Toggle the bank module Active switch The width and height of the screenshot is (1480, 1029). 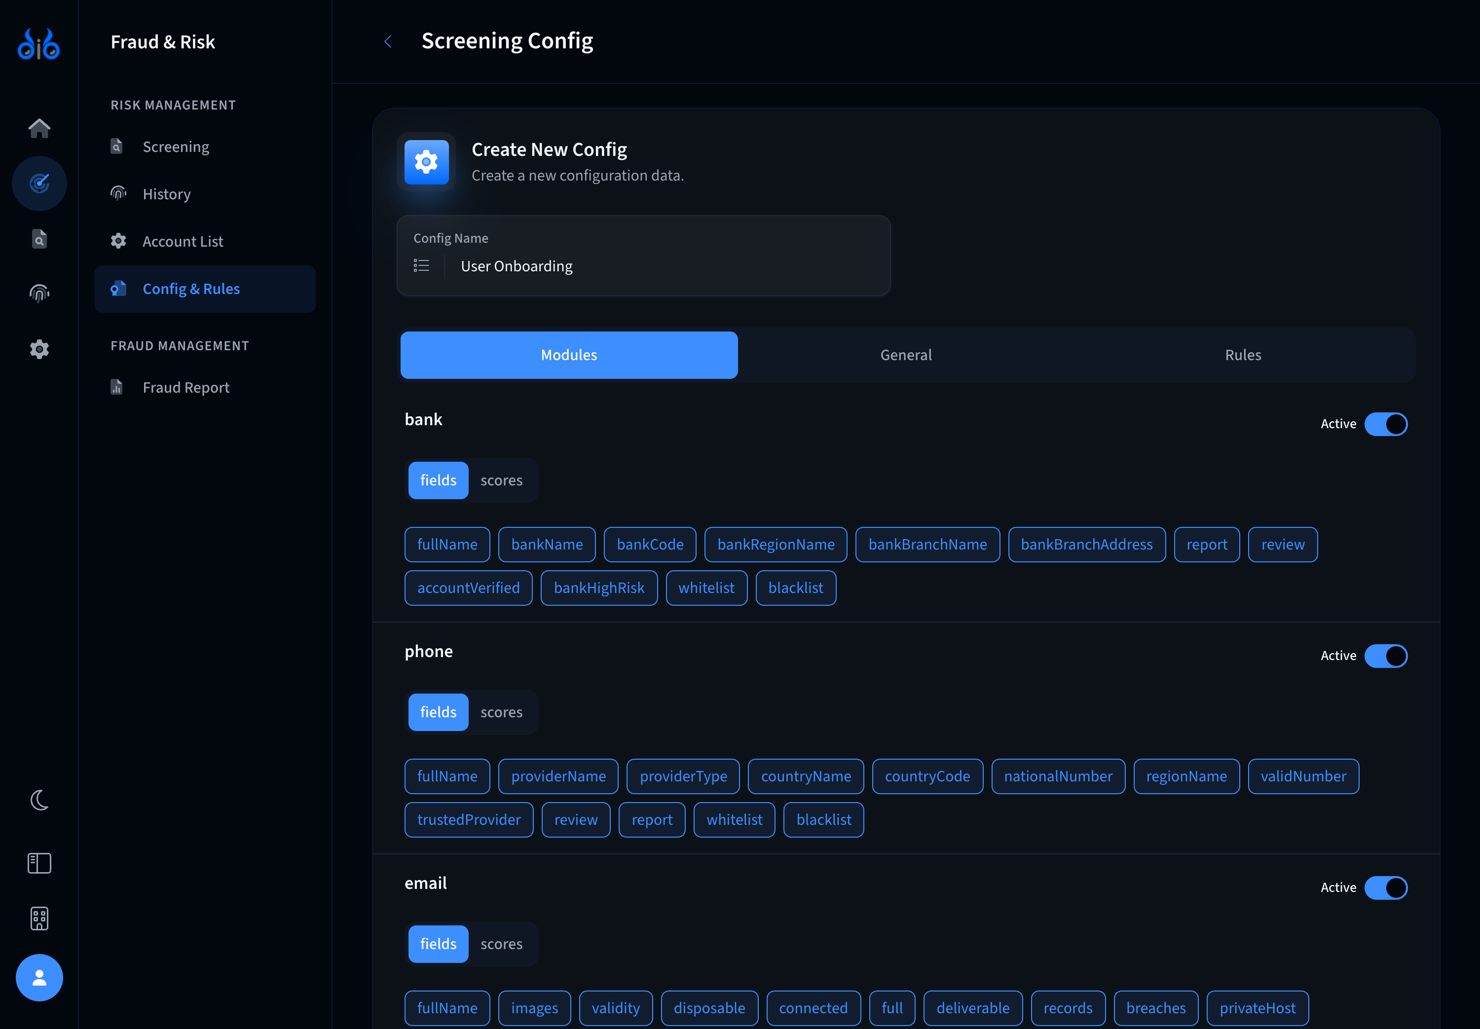point(1386,424)
